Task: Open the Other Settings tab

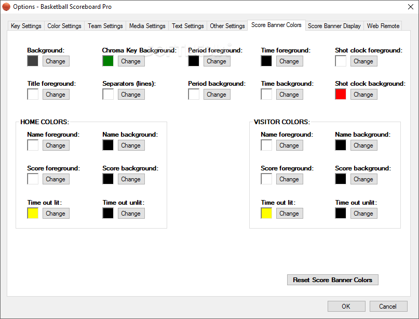Action: pos(227,26)
